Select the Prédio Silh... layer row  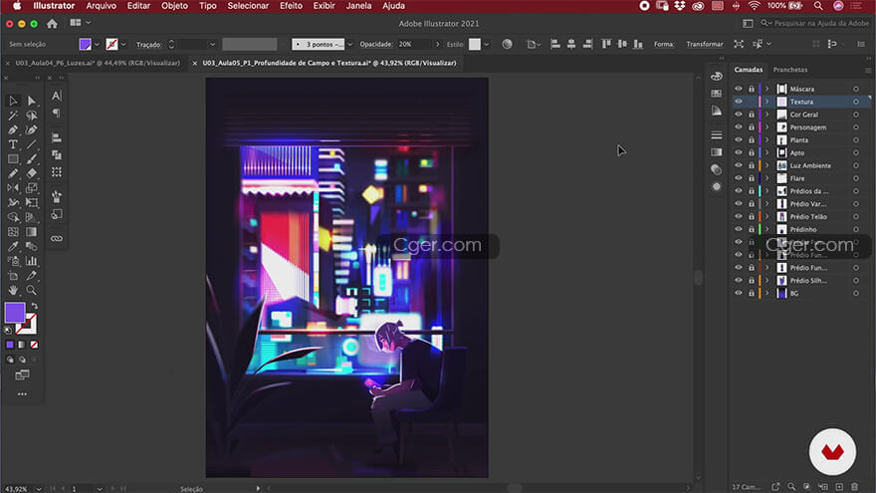click(801, 280)
